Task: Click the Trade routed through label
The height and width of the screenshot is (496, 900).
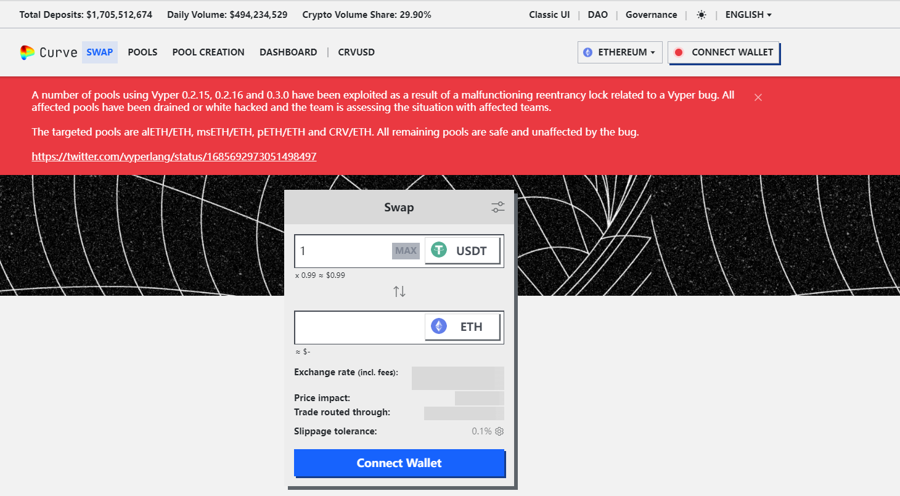Action: click(342, 412)
